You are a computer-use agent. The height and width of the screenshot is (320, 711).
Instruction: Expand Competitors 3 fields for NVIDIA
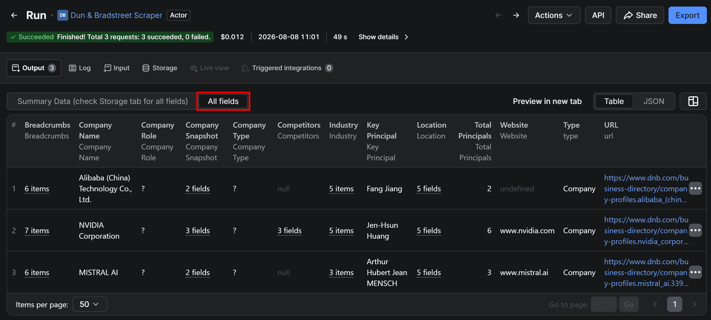[290, 231]
